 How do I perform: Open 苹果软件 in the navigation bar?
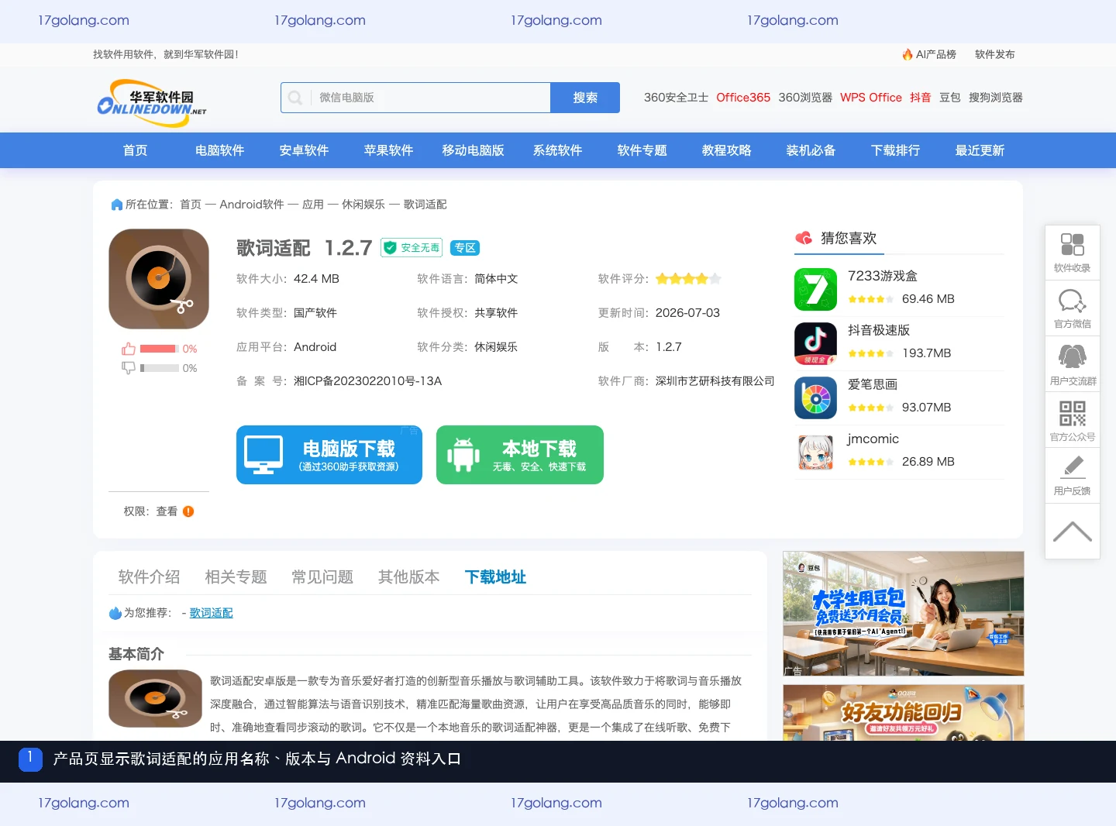pyautogui.click(x=389, y=150)
